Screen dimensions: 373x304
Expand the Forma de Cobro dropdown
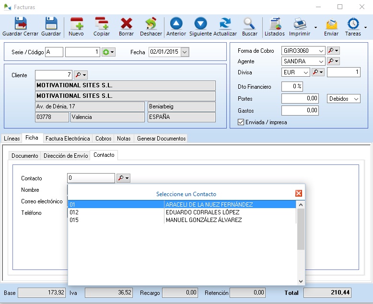point(321,50)
